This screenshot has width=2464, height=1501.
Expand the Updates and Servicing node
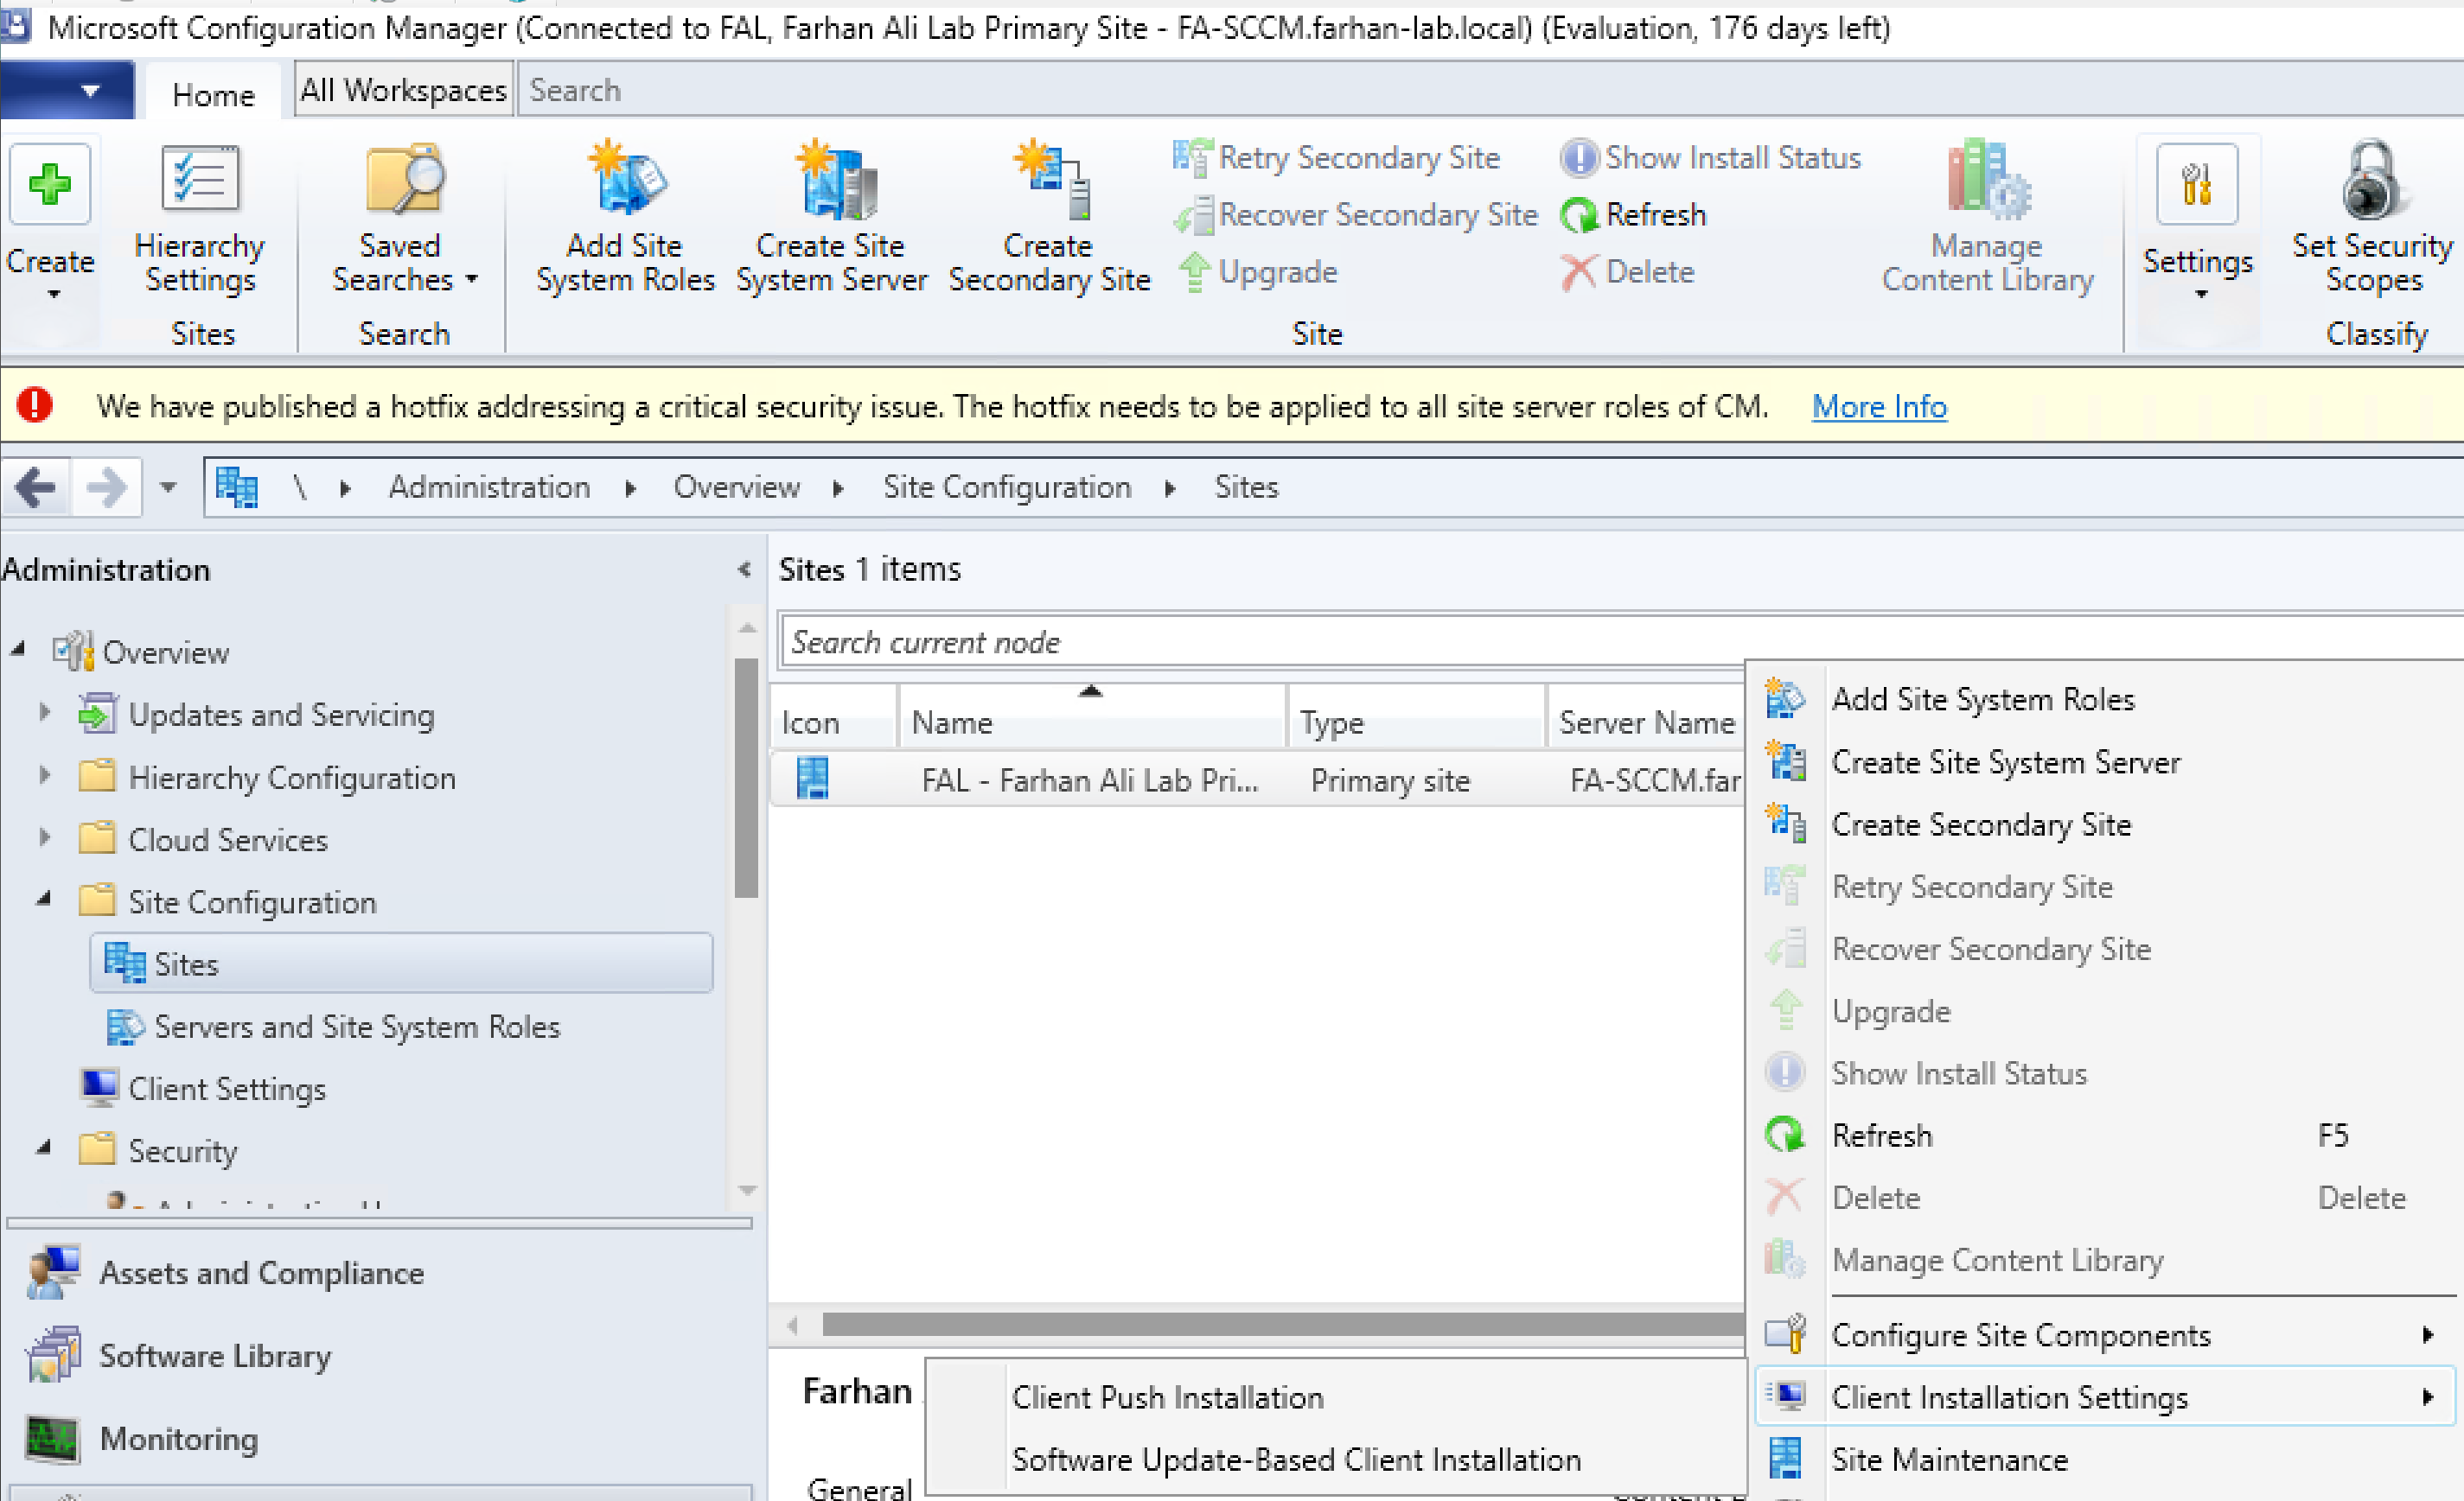point(44,713)
